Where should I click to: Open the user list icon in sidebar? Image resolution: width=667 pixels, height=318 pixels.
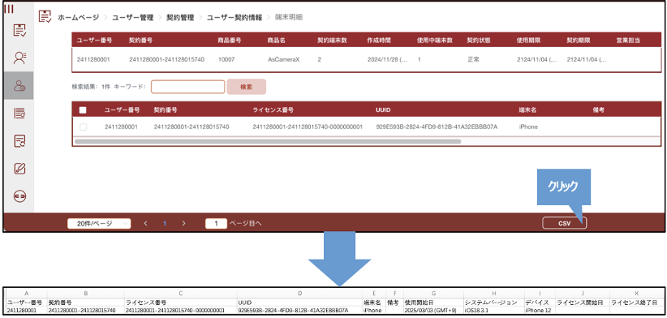(x=19, y=58)
